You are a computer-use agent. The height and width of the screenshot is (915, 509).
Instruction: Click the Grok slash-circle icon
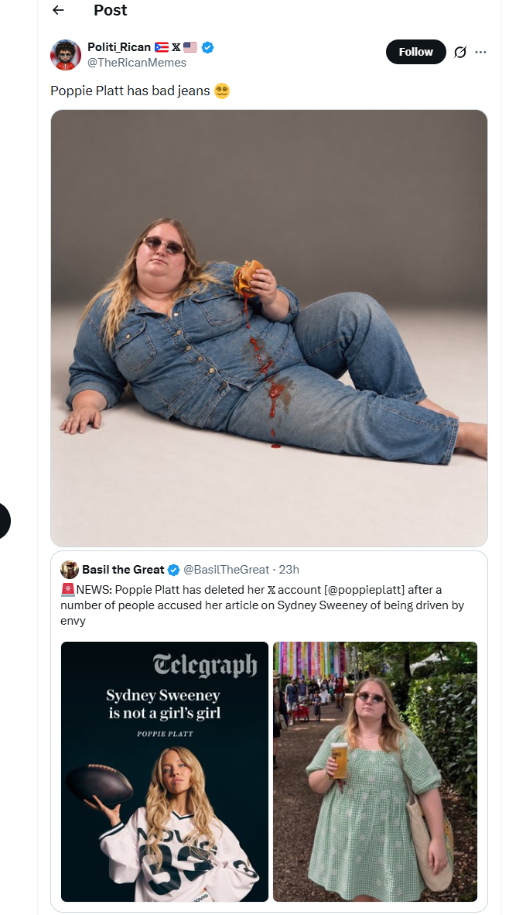point(460,52)
